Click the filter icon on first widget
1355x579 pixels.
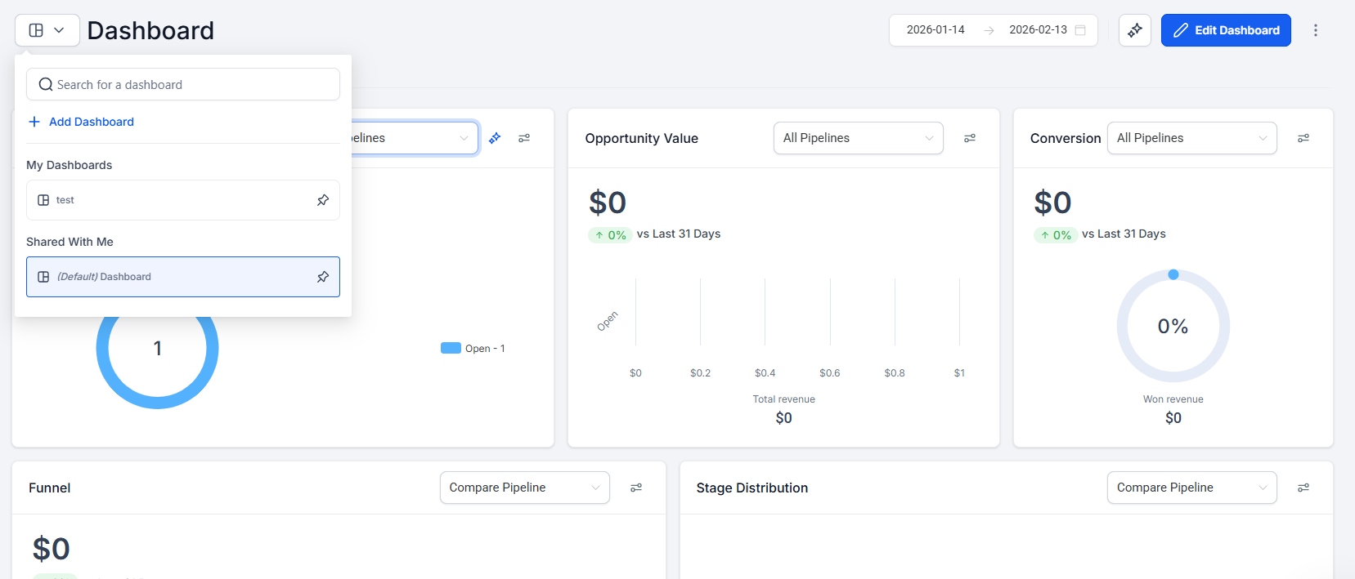coord(524,138)
